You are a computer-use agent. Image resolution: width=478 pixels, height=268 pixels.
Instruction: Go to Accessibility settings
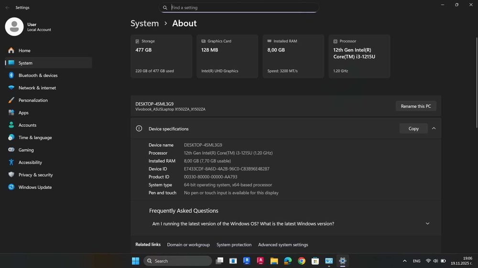(48, 163)
